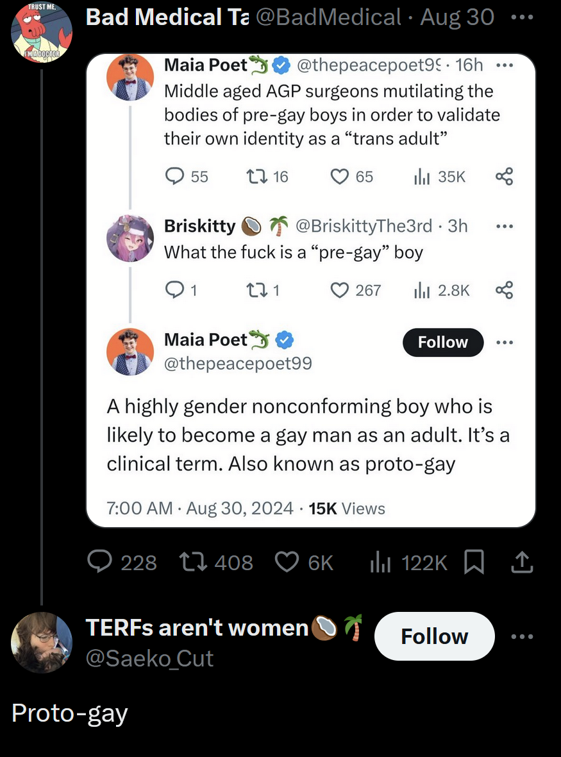Screen dimensions: 561x757
Task: Open the @thepeacepoet99 handle under Follow
Action: (238, 363)
